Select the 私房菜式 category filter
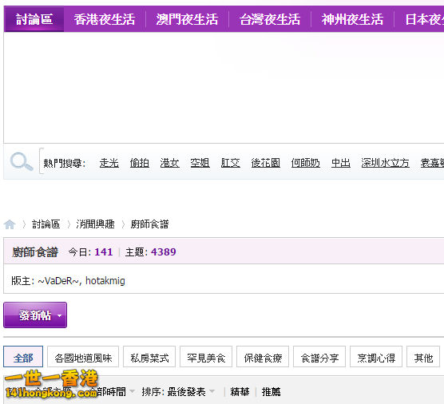The image size is (444, 404). 149,358
